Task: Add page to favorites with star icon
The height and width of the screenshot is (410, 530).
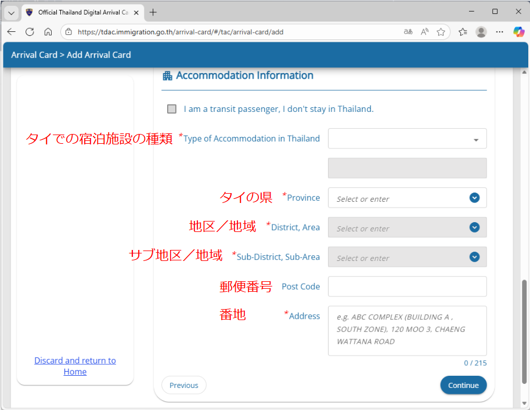Action: 441,32
